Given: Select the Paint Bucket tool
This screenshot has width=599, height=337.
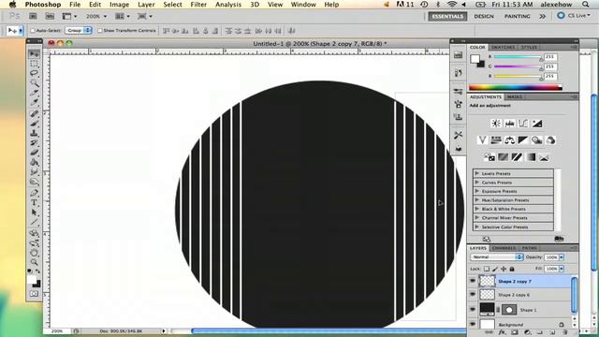Looking at the screenshot, I should pos(34,162).
